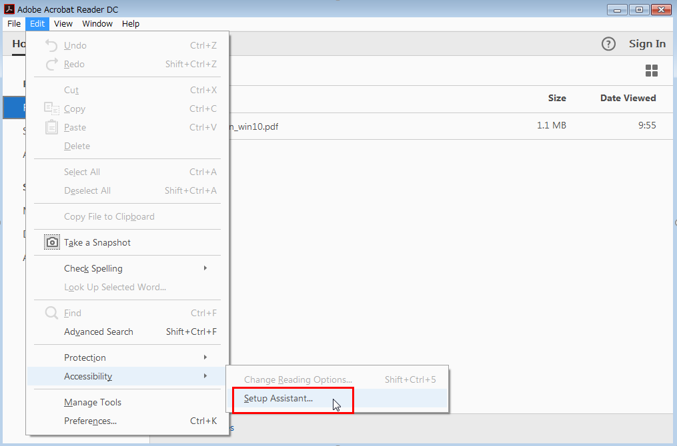This screenshot has height=446, width=677.
Task: Open Preferences from Edit menu
Action: [x=127, y=421]
